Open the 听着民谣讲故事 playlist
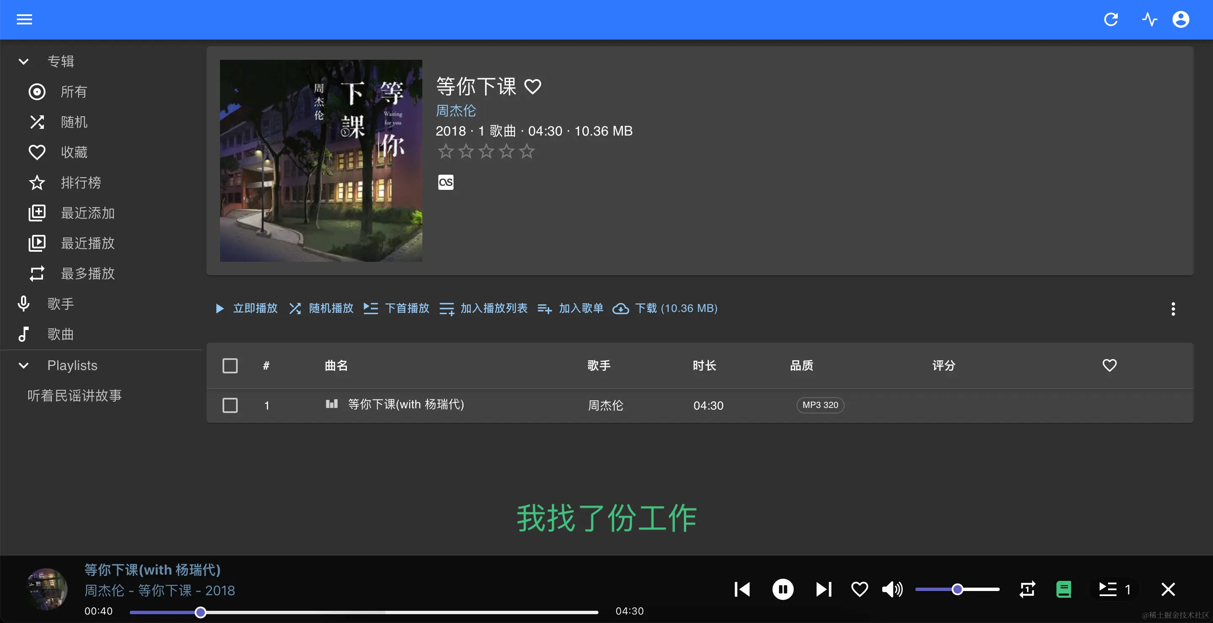This screenshot has width=1213, height=623. tap(75, 395)
